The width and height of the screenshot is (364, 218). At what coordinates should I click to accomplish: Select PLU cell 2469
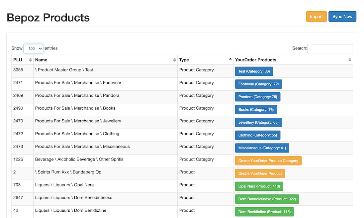(x=18, y=95)
